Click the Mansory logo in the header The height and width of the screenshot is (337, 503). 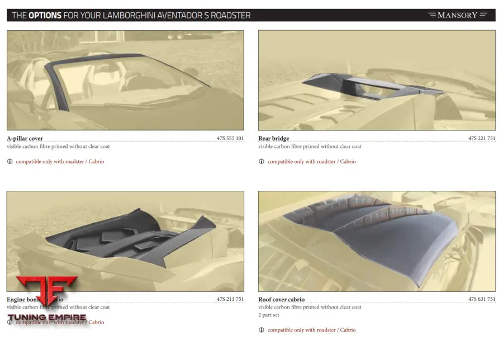(x=458, y=15)
